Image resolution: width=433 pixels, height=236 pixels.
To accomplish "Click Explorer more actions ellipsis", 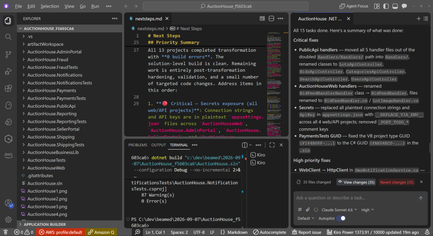I will pos(115,19).
